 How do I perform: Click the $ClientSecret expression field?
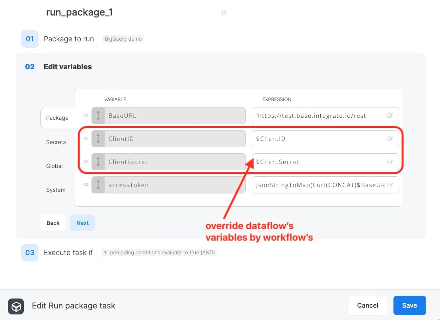325,162
